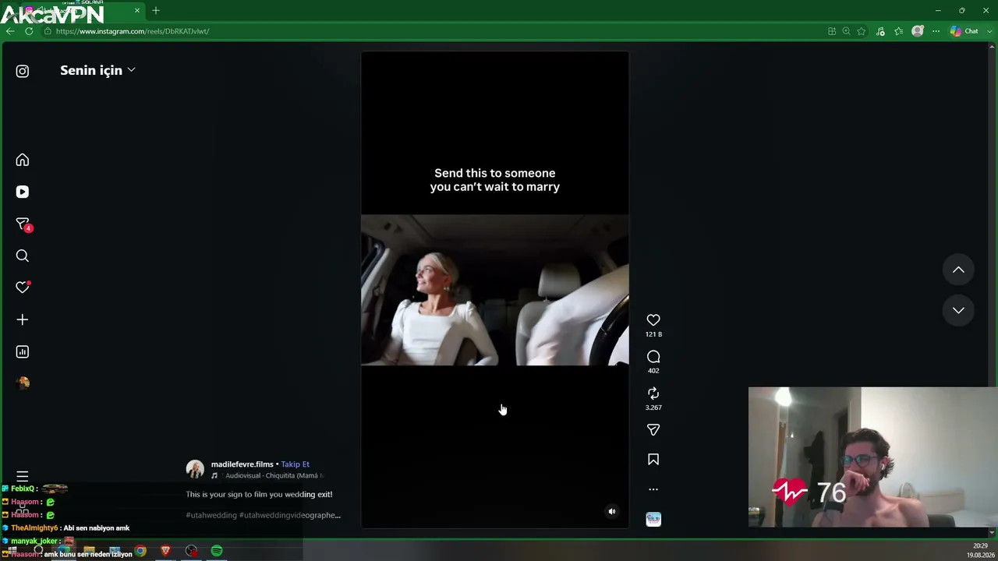Screen dimensions: 998x561
Task: Open the recording app icon on taskbar
Action: coord(191,551)
